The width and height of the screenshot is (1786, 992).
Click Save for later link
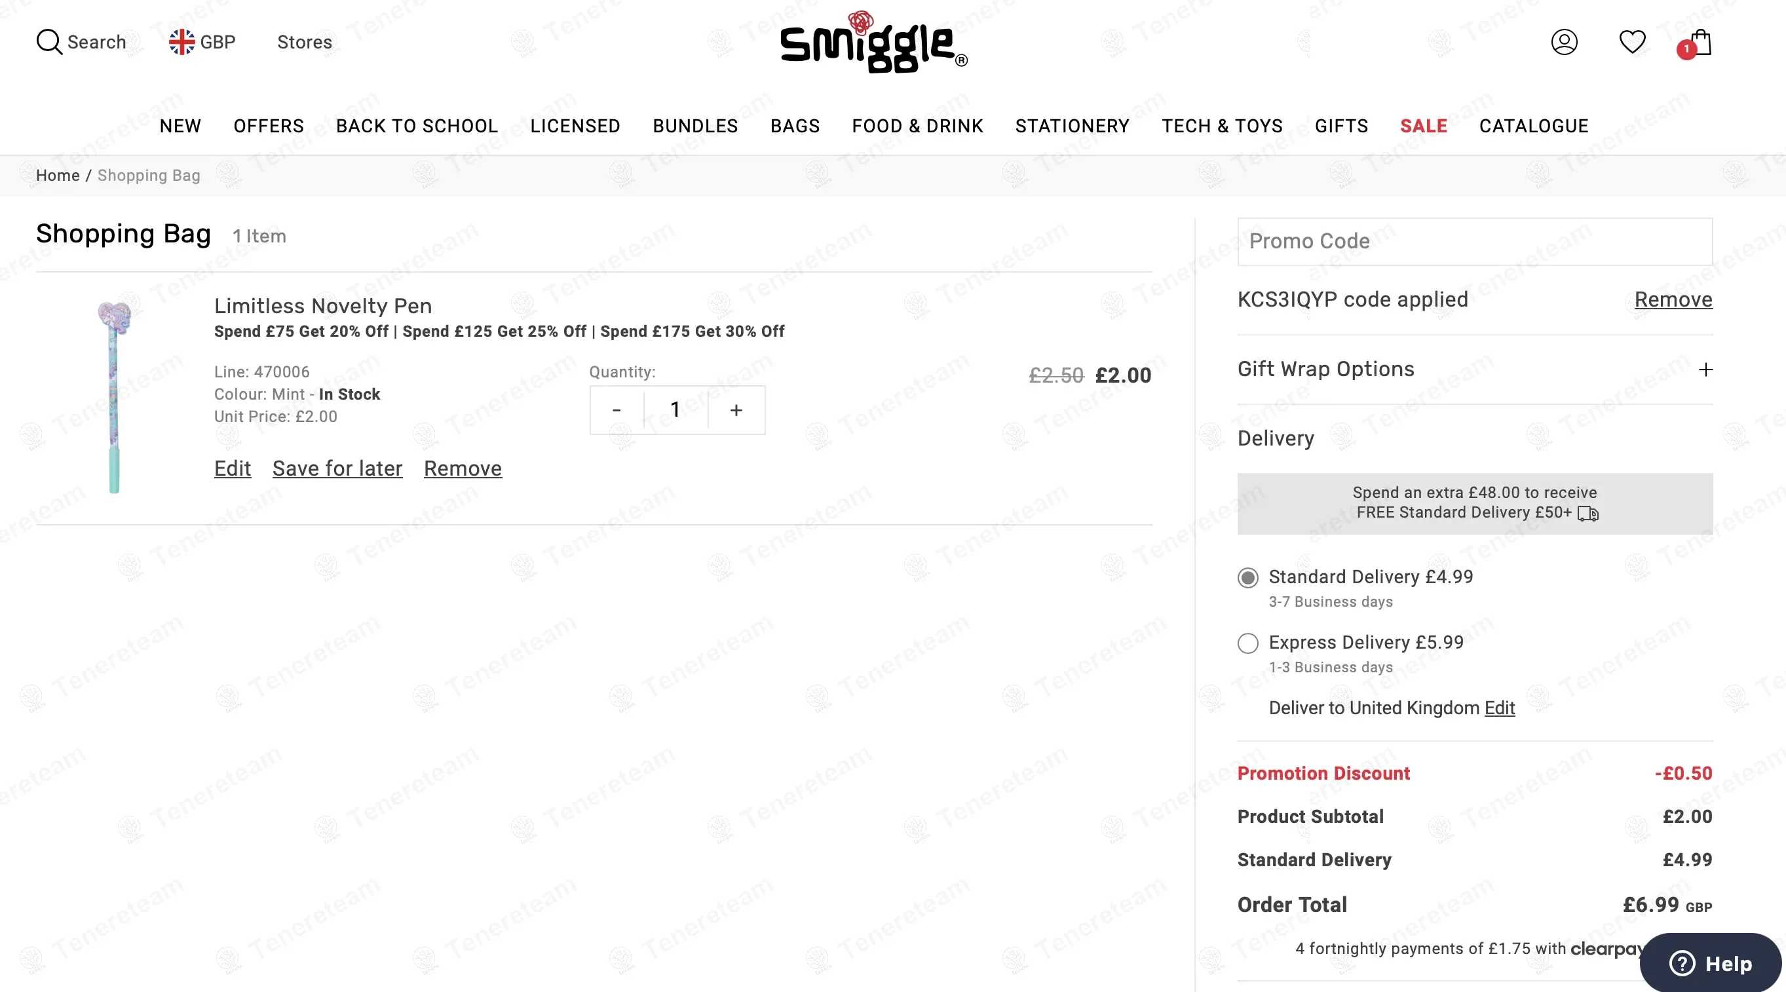tap(337, 468)
